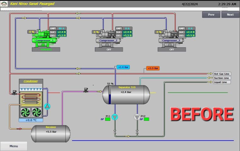Screen dimensions: 240x151
Task: Click the condenser inlet valve icon
Action: [14, 93]
